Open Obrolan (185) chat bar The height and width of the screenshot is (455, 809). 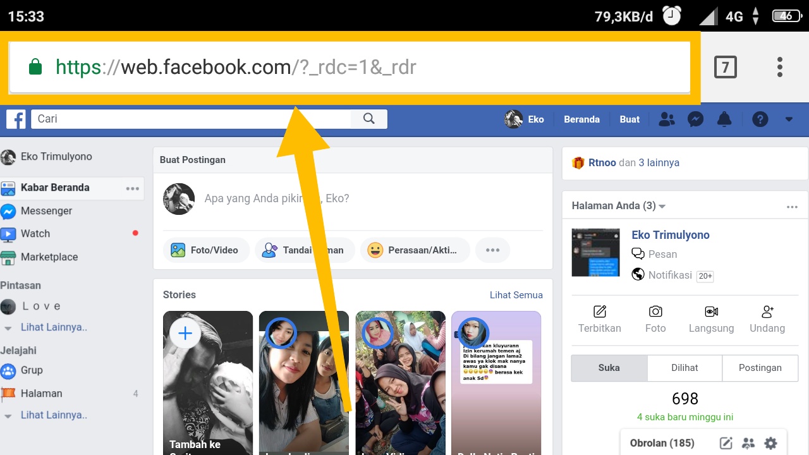pos(662,443)
